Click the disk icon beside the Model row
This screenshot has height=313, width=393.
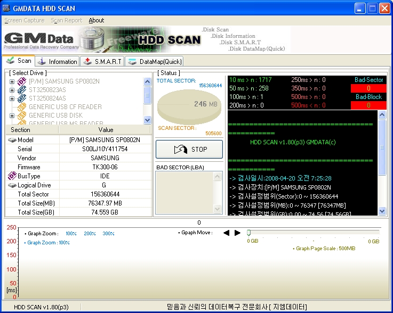(12, 140)
